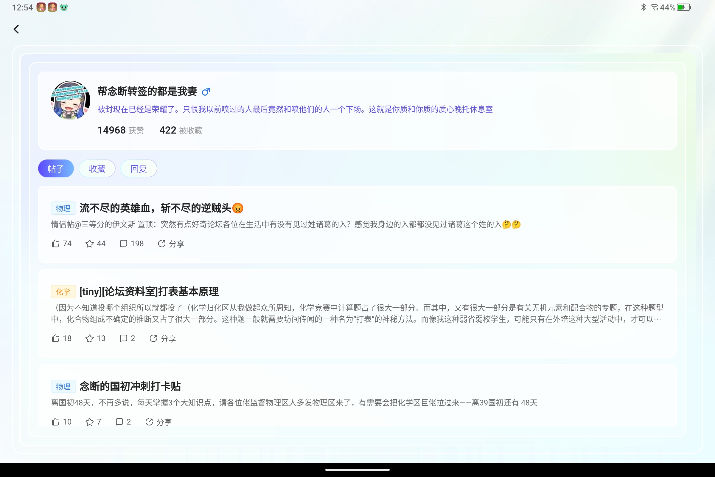Screen dimensions: 715x477
Task: Share the 流不尽的英雄血 post
Action: click(x=171, y=244)
